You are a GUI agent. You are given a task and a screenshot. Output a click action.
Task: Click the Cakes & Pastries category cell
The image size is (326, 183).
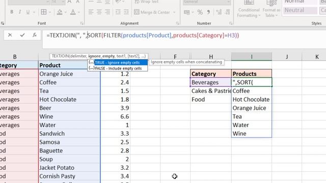(211, 91)
